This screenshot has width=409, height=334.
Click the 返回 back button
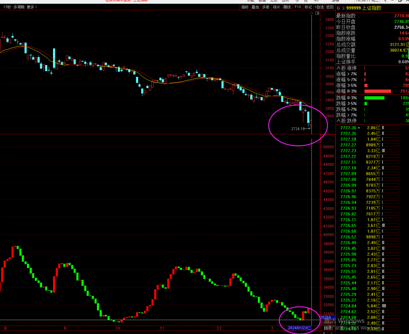click(330, 7)
